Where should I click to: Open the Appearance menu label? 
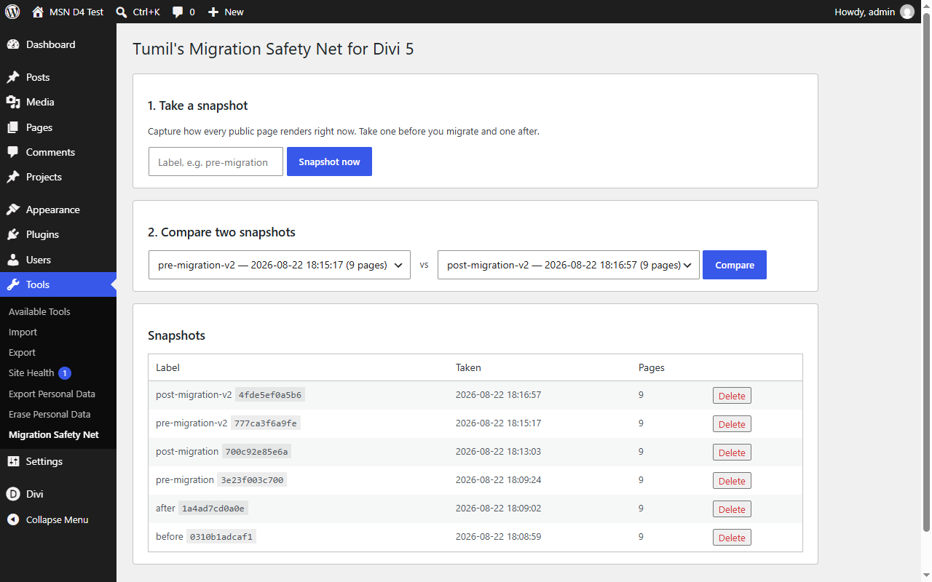pyautogui.click(x=53, y=210)
